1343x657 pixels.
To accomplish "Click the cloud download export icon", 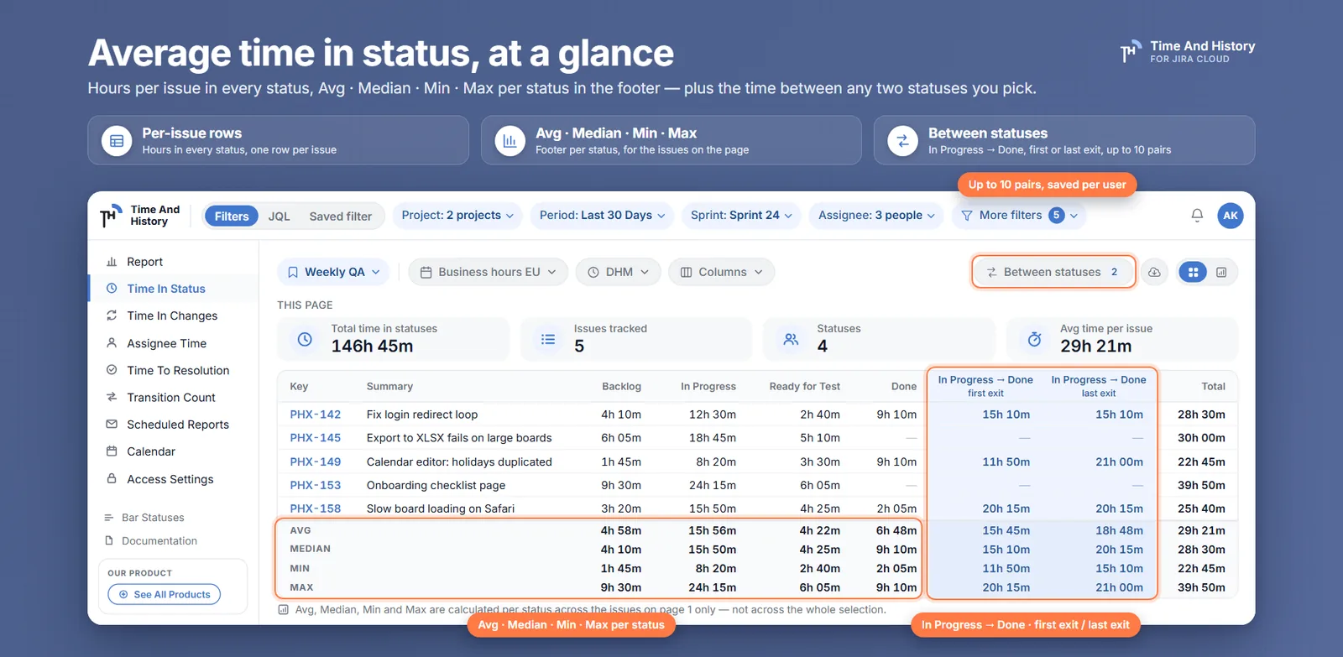I will [1154, 272].
